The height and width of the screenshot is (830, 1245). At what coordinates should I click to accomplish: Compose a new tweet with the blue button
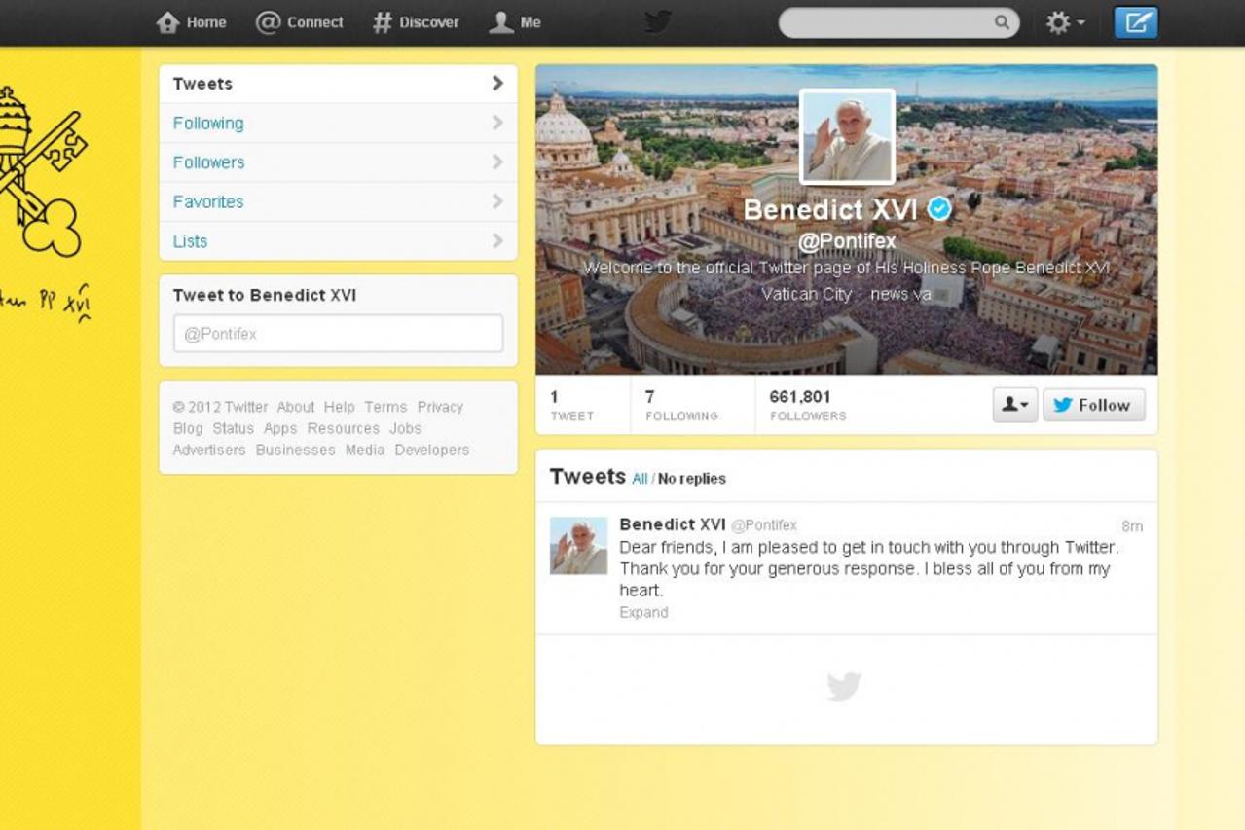click(x=1135, y=22)
